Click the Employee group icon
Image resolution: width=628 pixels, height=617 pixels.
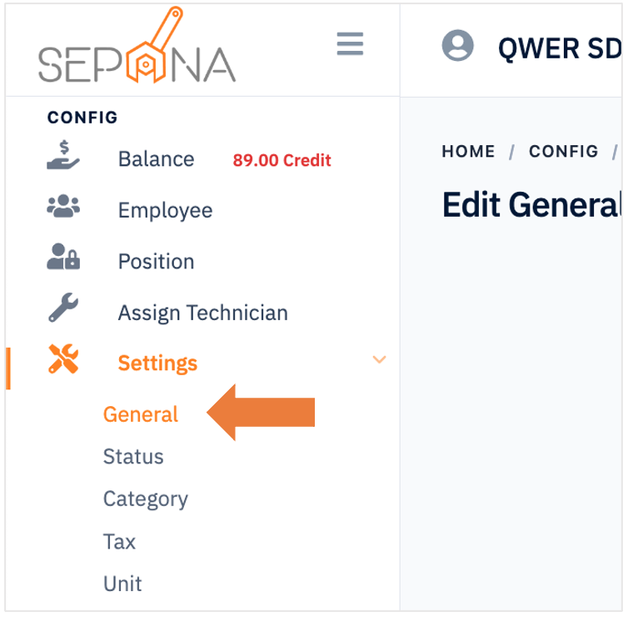pos(63,206)
